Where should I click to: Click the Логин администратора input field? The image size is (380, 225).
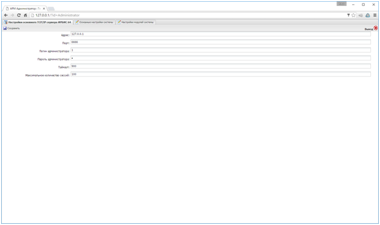point(220,50)
